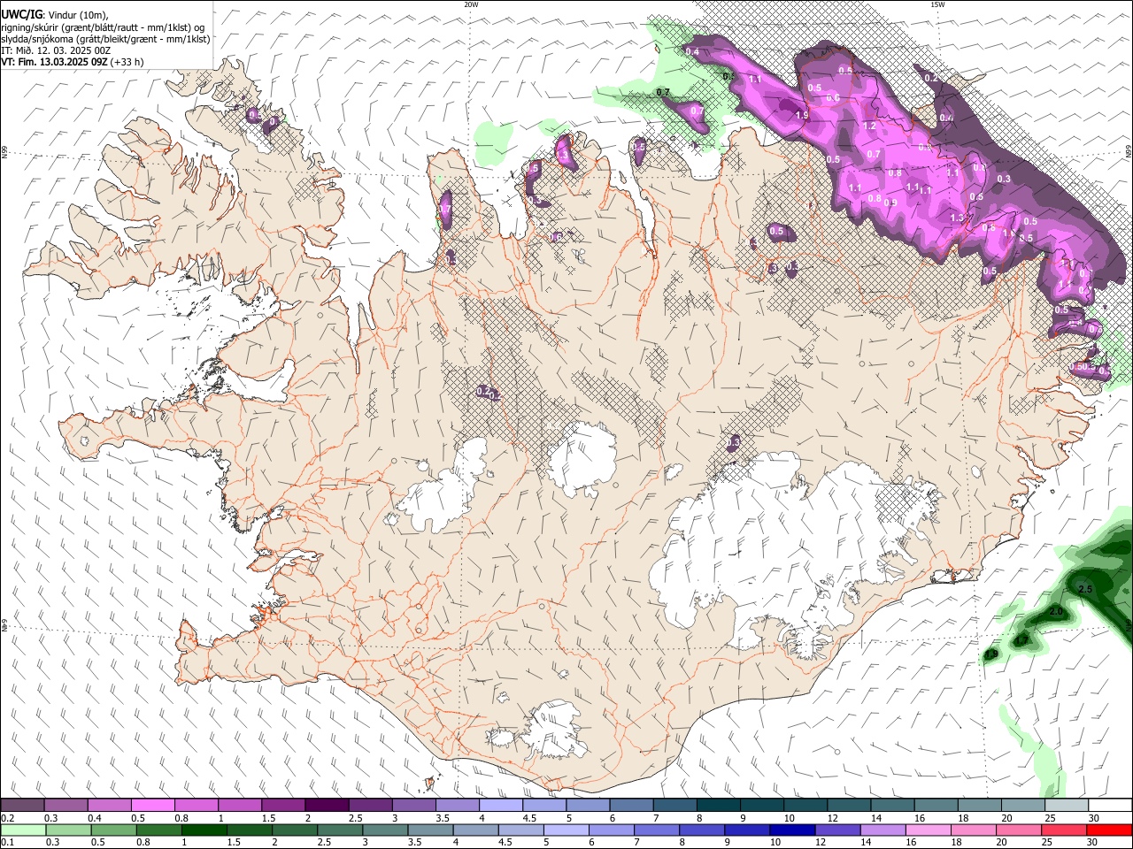Pick lower legend swatch between 3 and 3.5
Image resolution: width=1133 pixels, height=849 pixels.
385,830
